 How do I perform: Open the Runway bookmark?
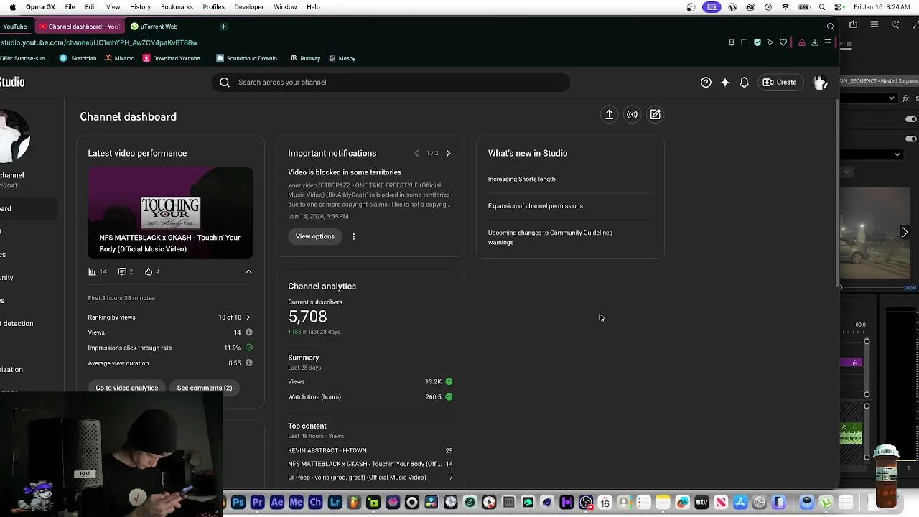(x=305, y=58)
